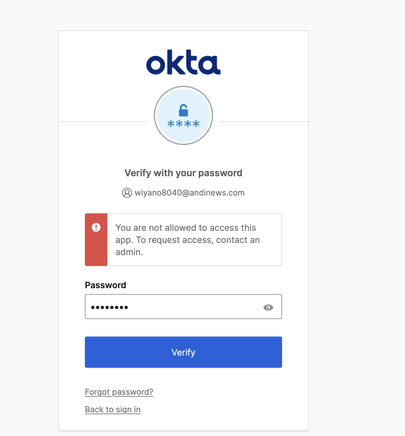
Task: Click the user avatar icon beside the email
Action: tap(127, 193)
